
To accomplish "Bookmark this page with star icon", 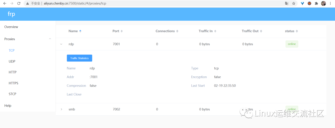I will click(294, 3).
